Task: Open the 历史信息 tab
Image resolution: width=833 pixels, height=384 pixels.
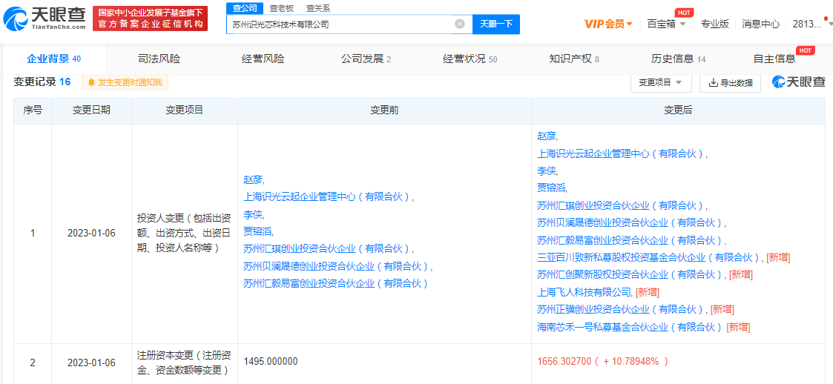Action: click(679, 59)
